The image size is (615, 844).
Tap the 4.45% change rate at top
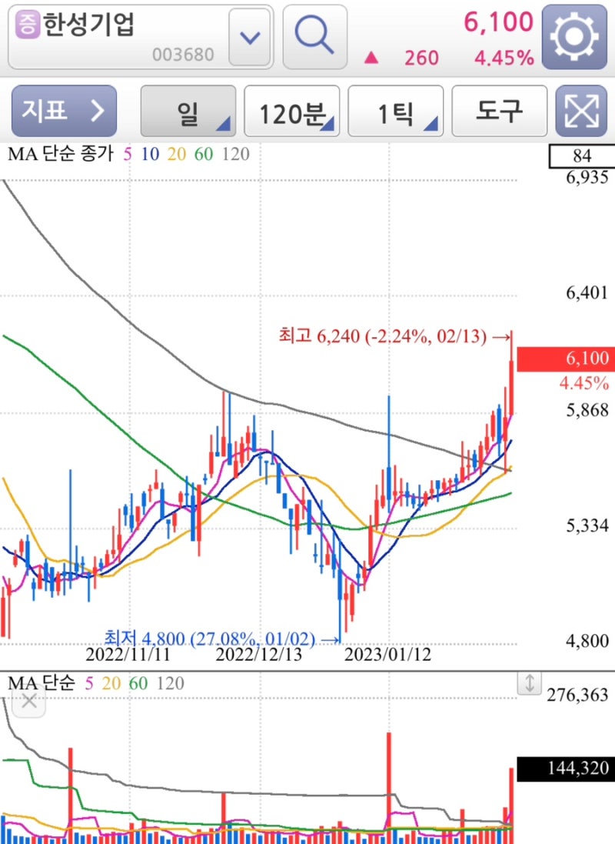(504, 58)
